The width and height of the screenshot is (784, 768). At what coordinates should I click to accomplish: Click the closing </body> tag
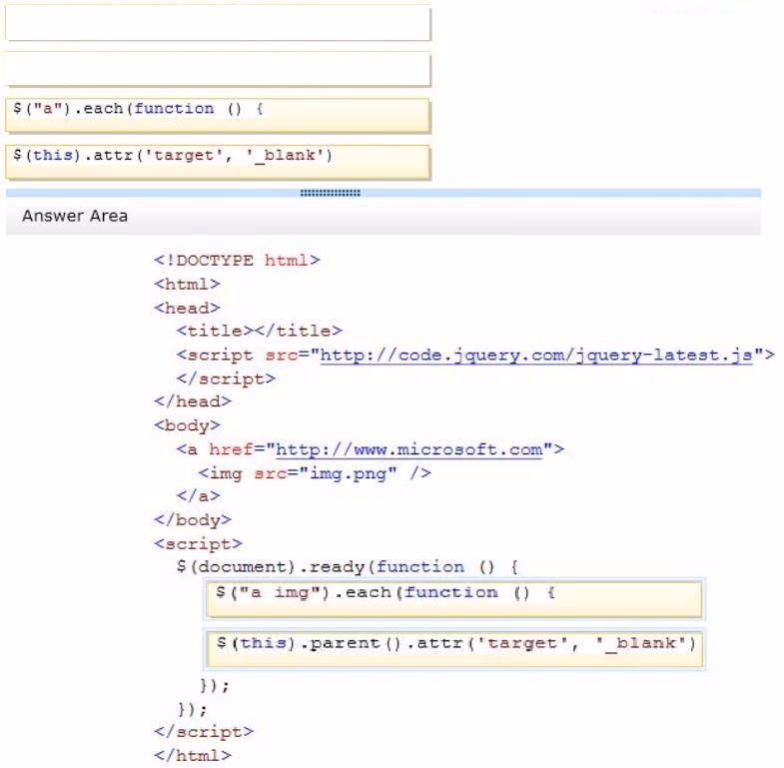click(193, 520)
